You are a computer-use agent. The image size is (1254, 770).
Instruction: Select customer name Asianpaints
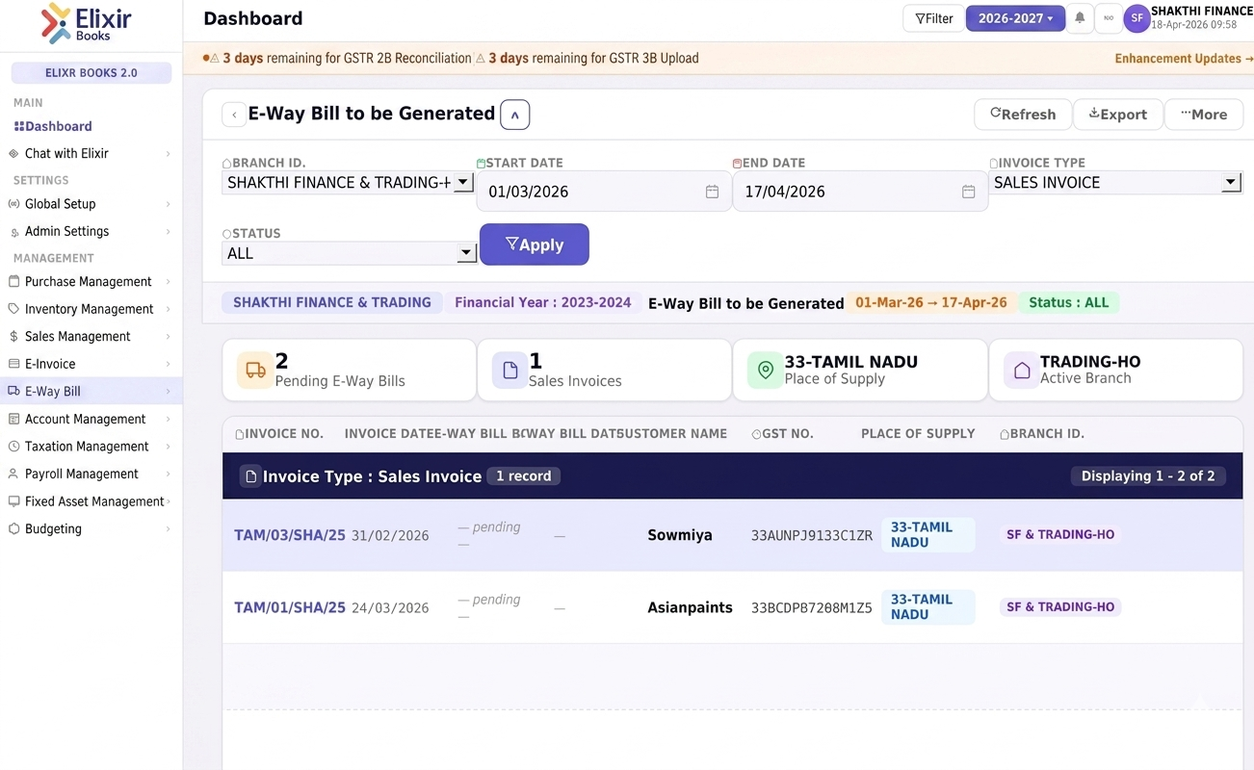(x=690, y=607)
